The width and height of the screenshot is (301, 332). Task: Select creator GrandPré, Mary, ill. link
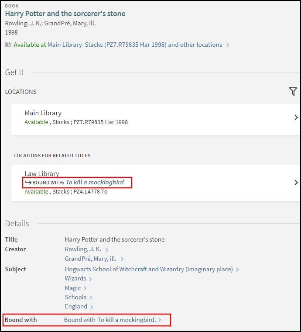(x=90, y=259)
